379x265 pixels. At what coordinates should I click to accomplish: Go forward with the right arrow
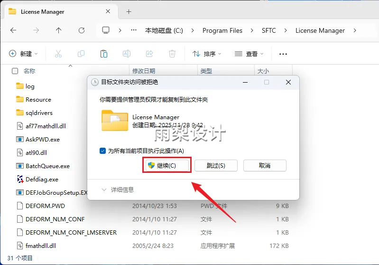(x=36, y=30)
